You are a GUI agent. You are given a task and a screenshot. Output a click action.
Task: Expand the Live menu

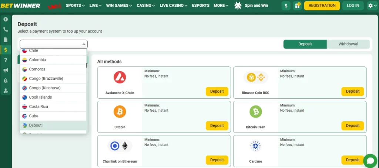click(x=95, y=5)
